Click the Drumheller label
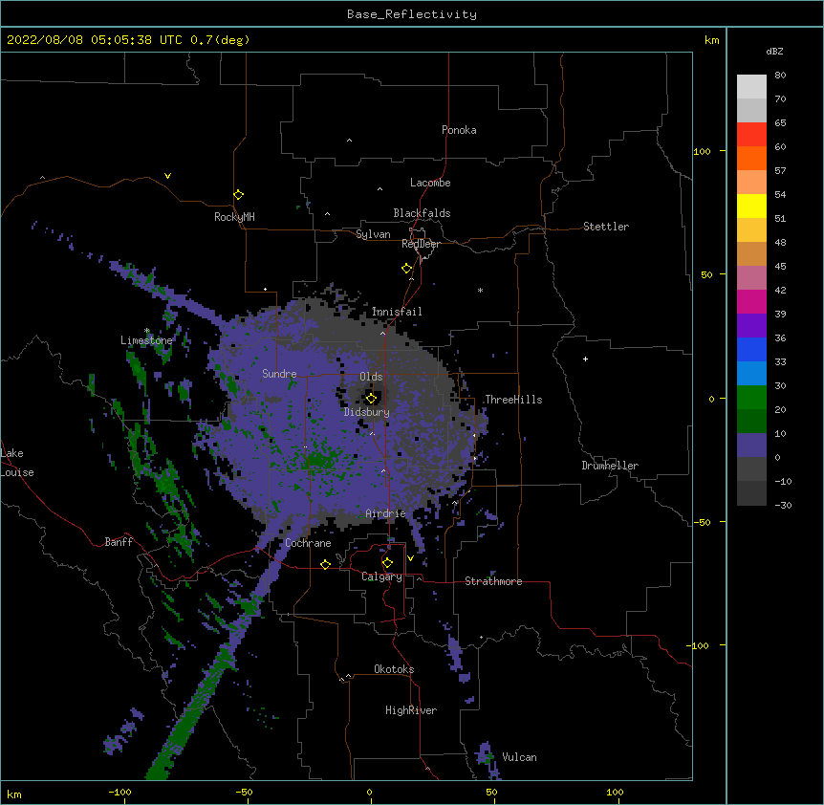 (610, 466)
